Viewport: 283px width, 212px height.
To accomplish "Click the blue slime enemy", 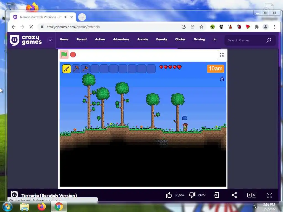I will coord(184,118).
